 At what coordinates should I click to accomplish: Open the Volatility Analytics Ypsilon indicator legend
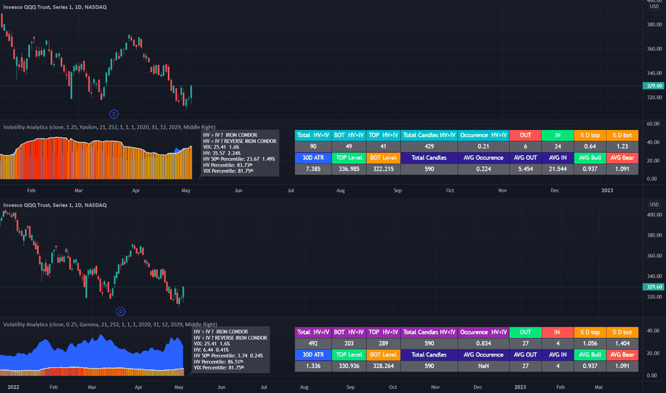[109, 127]
